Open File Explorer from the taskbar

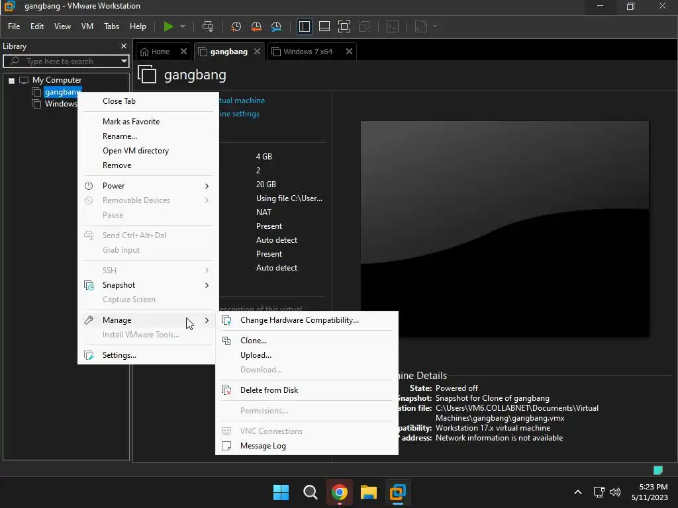coord(368,492)
